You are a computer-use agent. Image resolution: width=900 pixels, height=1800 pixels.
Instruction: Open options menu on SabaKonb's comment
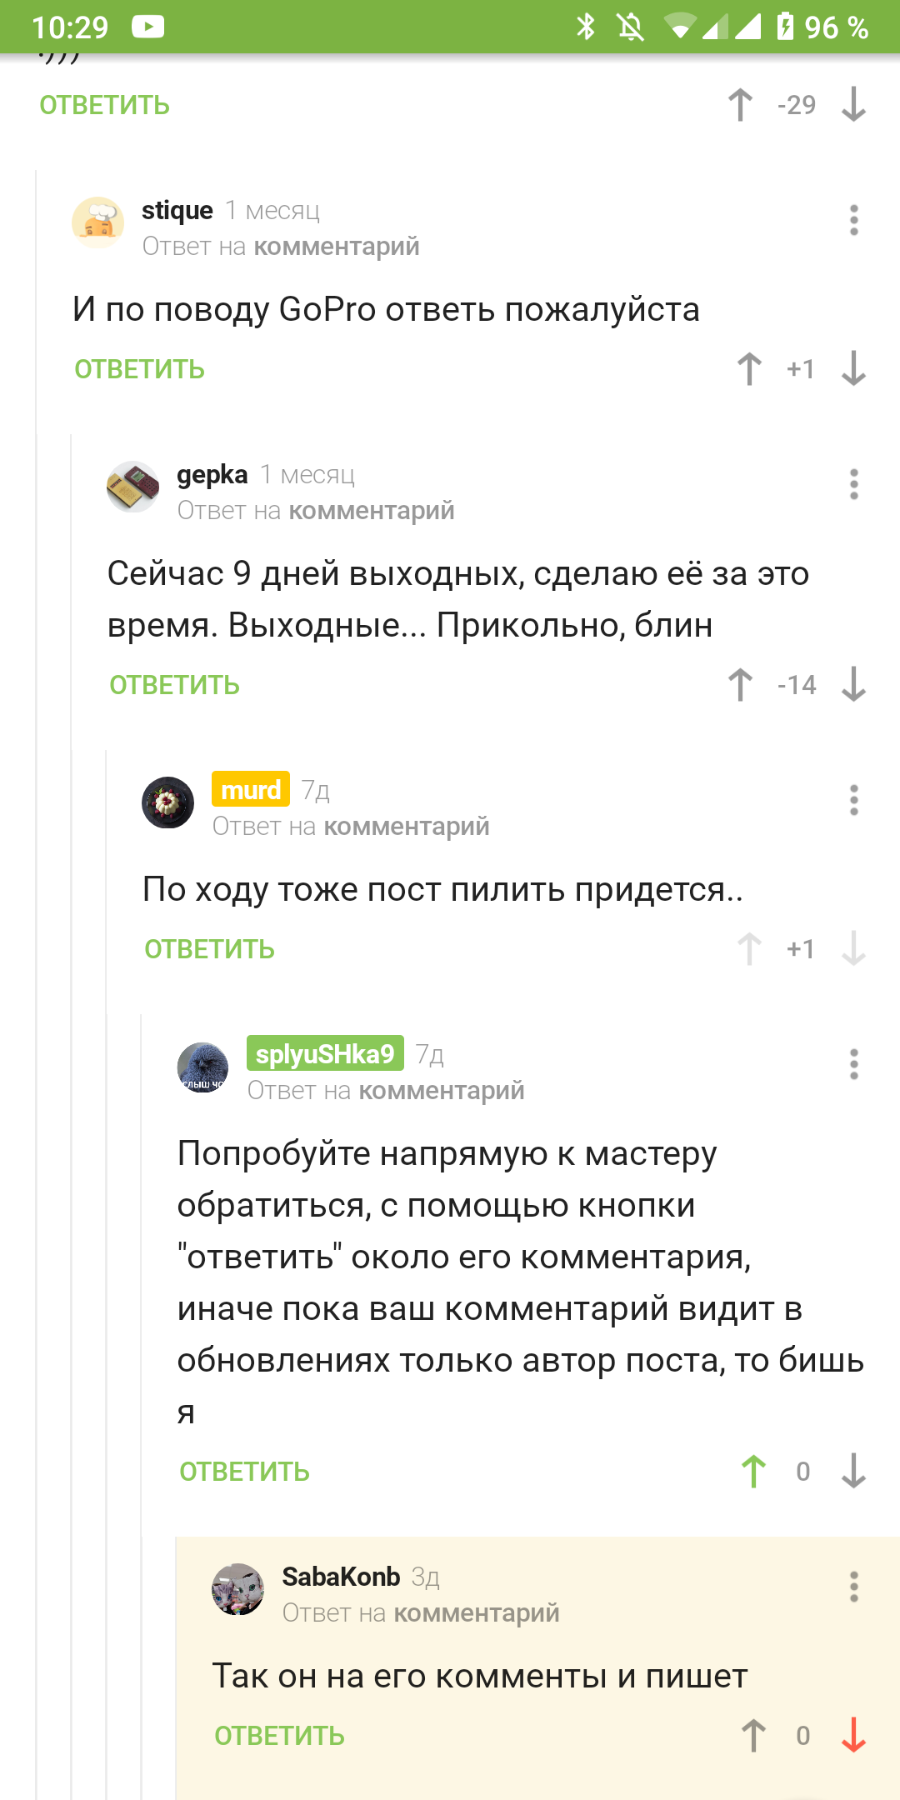853,1587
